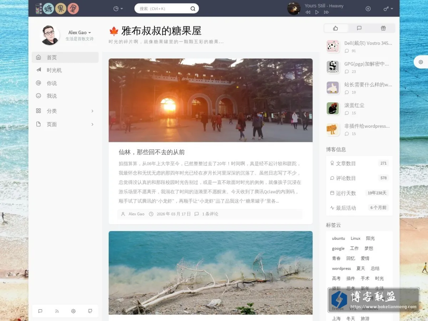Click the smiley icon beside 我说
Image resolution: width=428 pixels, height=321 pixels.
click(39, 96)
